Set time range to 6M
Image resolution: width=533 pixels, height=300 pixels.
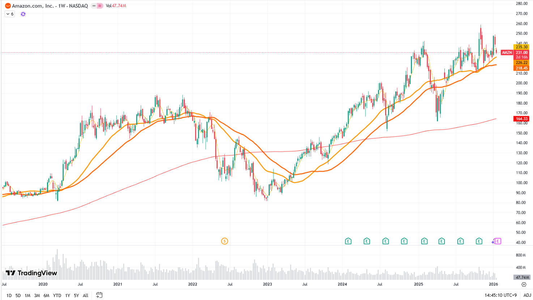tap(46, 296)
